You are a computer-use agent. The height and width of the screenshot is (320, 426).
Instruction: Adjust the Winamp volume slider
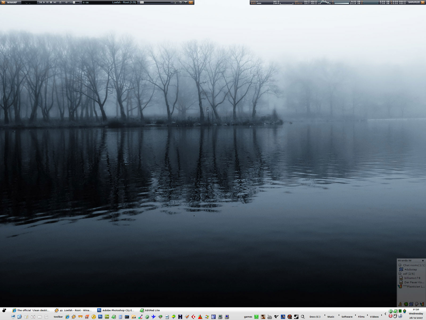pyautogui.click(x=74, y=2)
